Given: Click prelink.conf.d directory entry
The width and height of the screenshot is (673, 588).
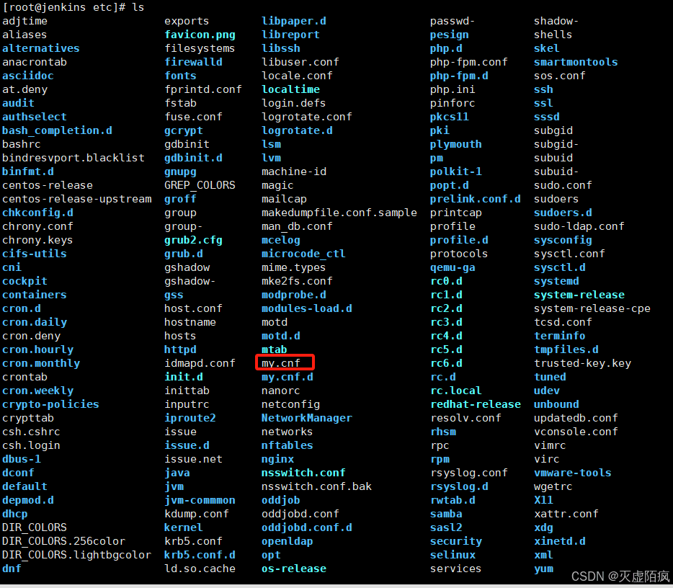Looking at the screenshot, I should coord(475,199).
